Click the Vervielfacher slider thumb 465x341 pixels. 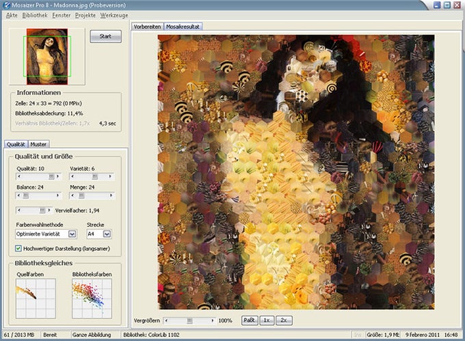pyautogui.click(x=42, y=210)
